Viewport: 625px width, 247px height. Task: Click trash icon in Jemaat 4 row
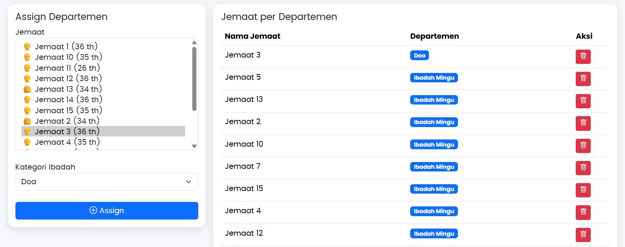pyautogui.click(x=583, y=212)
